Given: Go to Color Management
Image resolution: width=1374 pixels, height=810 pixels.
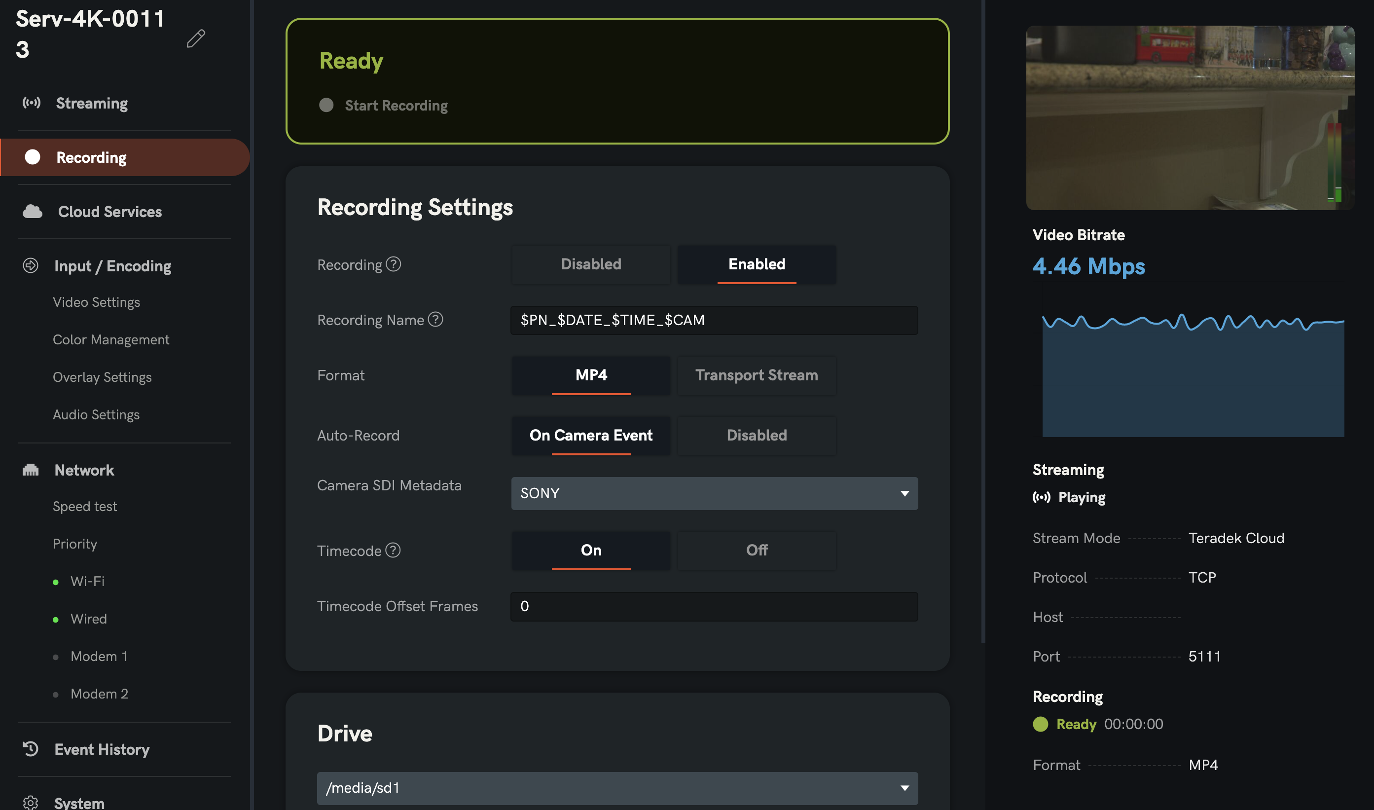Looking at the screenshot, I should [111, 340].
